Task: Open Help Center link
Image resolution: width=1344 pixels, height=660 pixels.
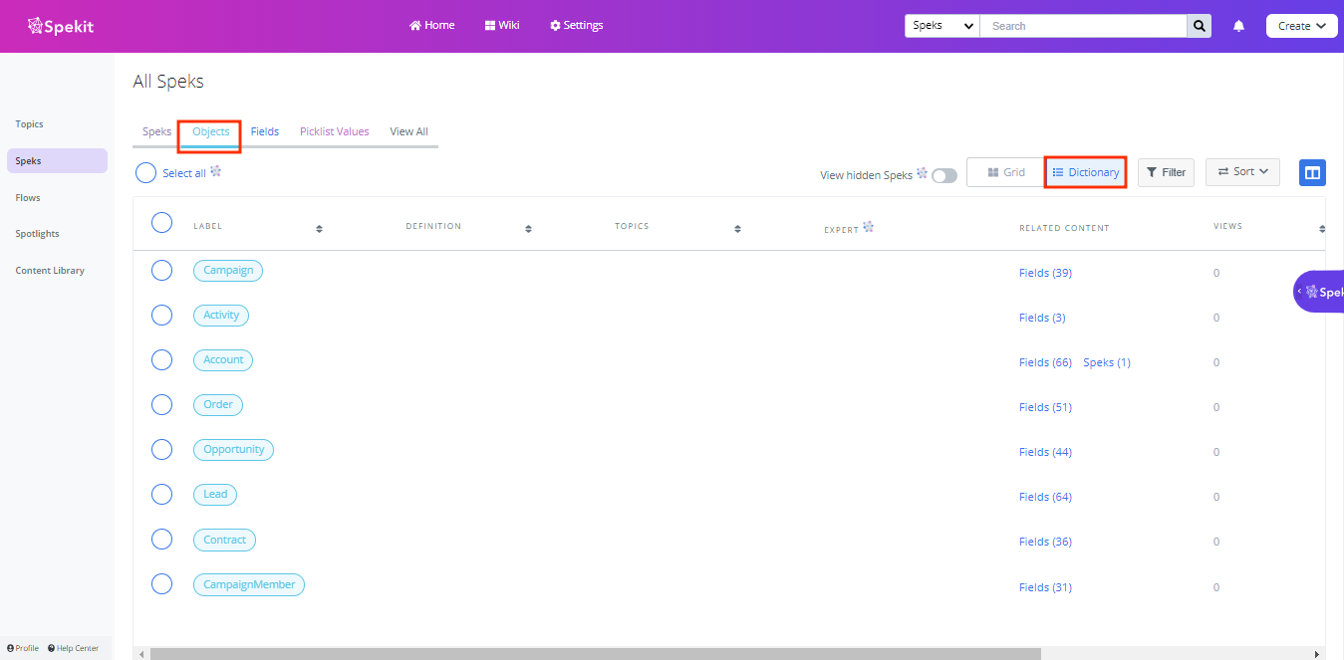Action: 74,648
